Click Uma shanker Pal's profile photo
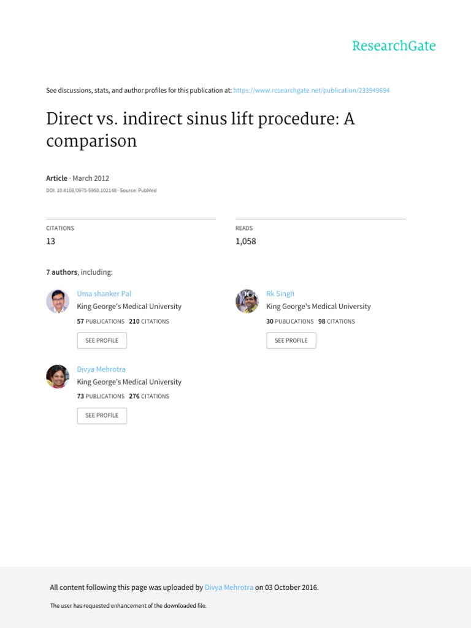471x628 pixels. click(58, 301)
